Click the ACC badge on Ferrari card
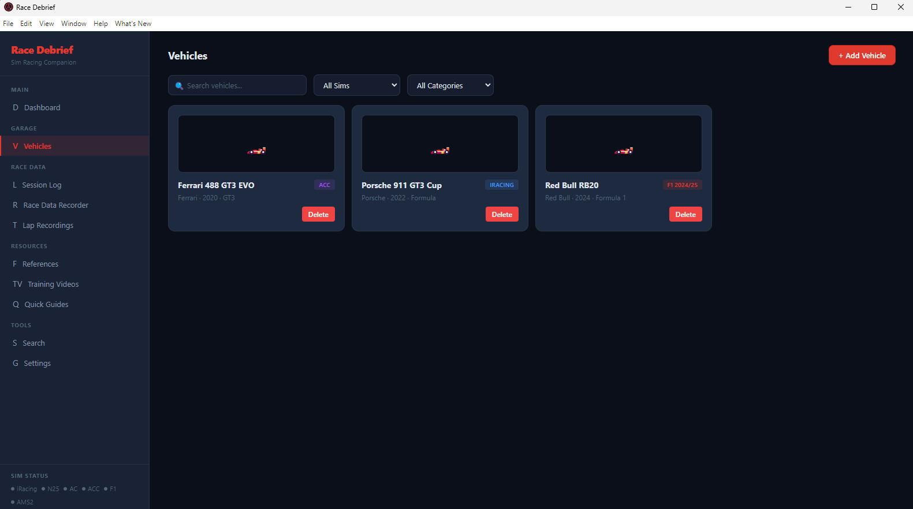This screenshot has width=913, height=509. [325, 185]
